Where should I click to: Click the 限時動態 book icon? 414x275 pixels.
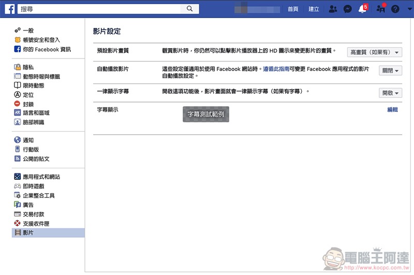click(18, 85)
